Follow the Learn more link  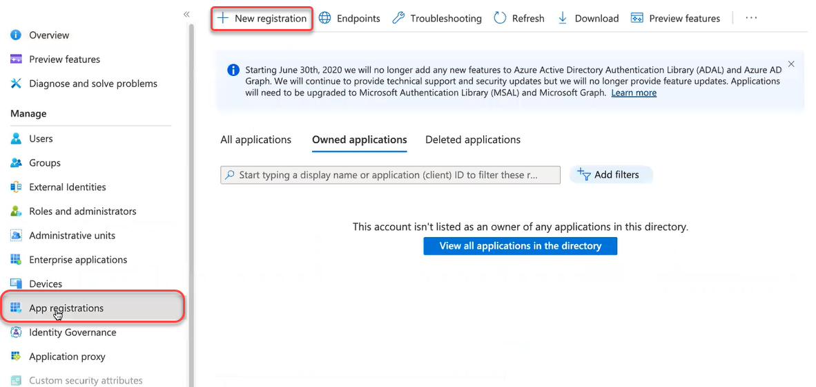click(634, 93)
